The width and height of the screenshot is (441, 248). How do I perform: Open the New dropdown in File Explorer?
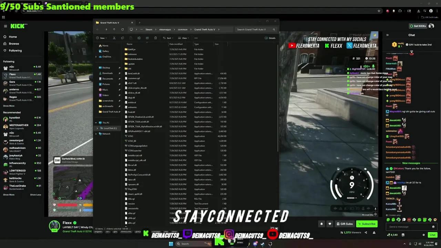102,38
